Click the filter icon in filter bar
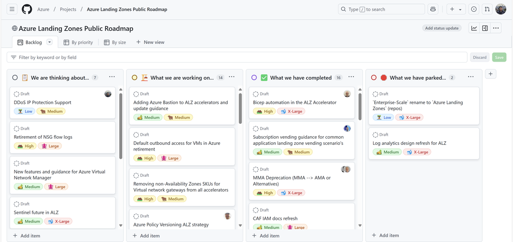The image size is (513, 242). [x=13, y=57]
